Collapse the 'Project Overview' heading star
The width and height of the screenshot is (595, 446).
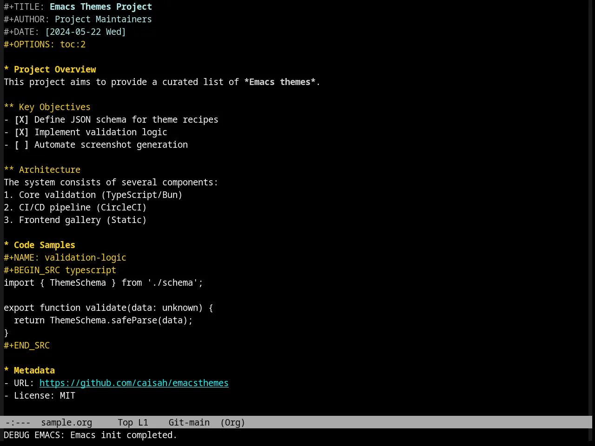pyautogui.click(x=7, y=70)
